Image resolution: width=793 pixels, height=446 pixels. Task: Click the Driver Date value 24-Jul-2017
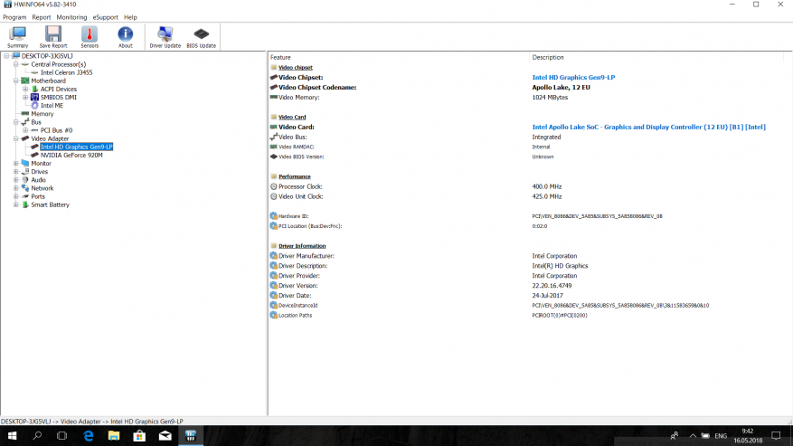point(547,296)
